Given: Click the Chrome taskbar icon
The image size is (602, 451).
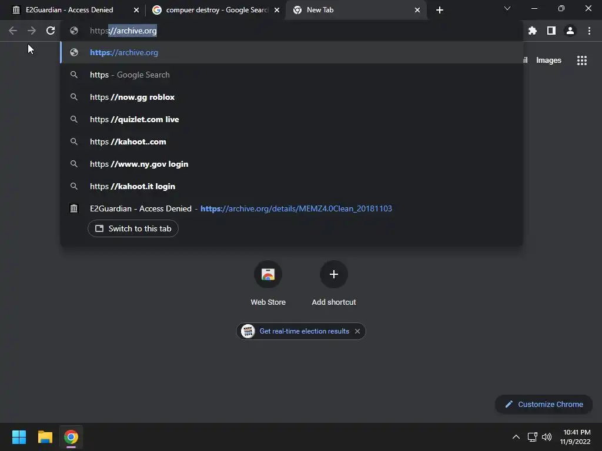Looking at the screenshot, I should coord(71,437).
